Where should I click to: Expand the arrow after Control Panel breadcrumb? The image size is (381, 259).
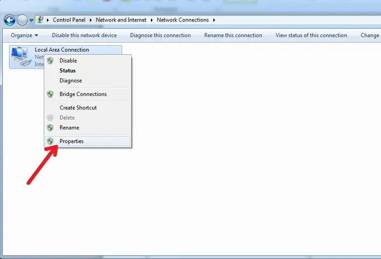tap(91, 20)
